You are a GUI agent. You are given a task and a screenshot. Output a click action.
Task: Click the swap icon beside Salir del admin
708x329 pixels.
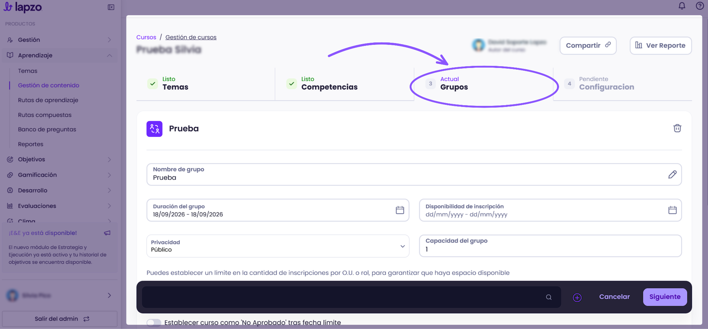tap(86, 319)
